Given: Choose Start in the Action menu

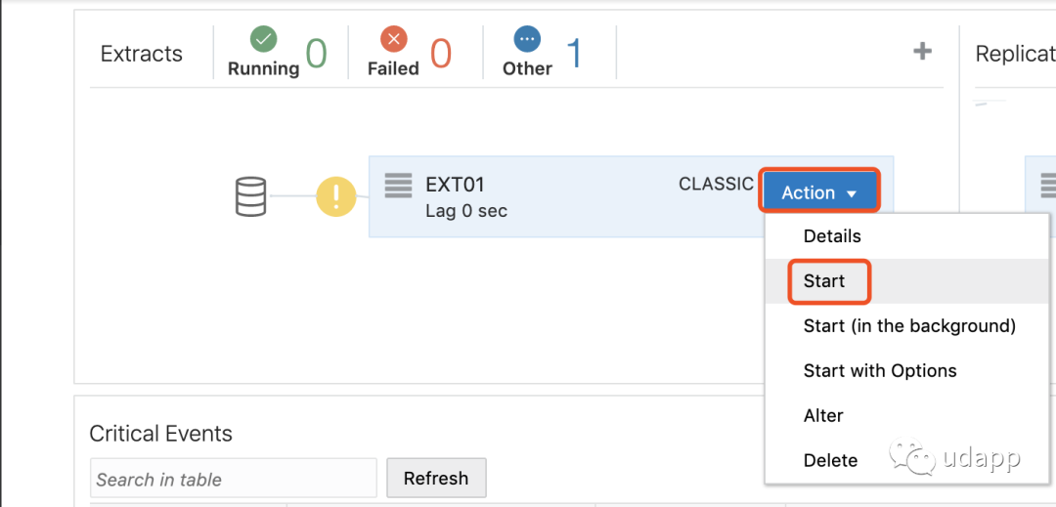Looking at the screenshot, I should point(824,281).
